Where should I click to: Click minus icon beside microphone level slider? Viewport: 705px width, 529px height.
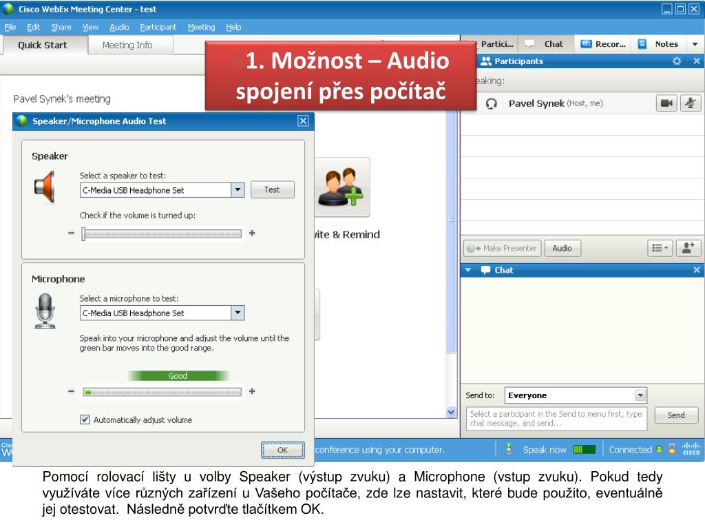coord(71,391)
